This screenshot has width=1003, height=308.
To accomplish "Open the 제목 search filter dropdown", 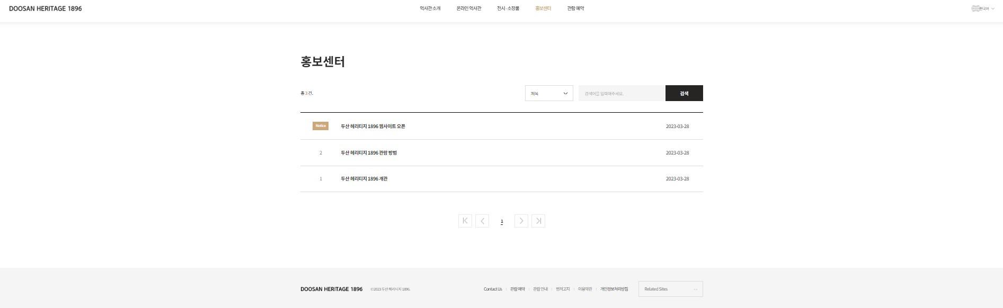I will coord(549,93).
